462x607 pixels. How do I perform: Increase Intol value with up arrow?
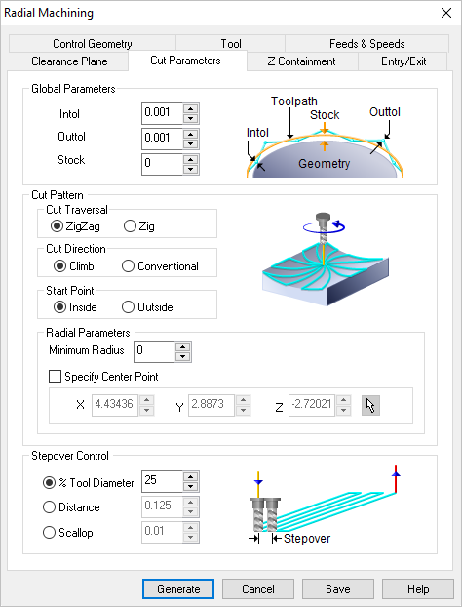(x=190, y=108)
